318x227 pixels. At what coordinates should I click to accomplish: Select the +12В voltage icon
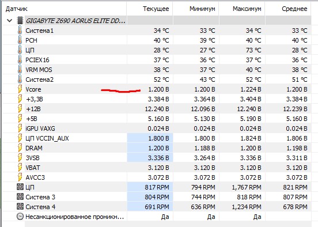pos(20,109)
